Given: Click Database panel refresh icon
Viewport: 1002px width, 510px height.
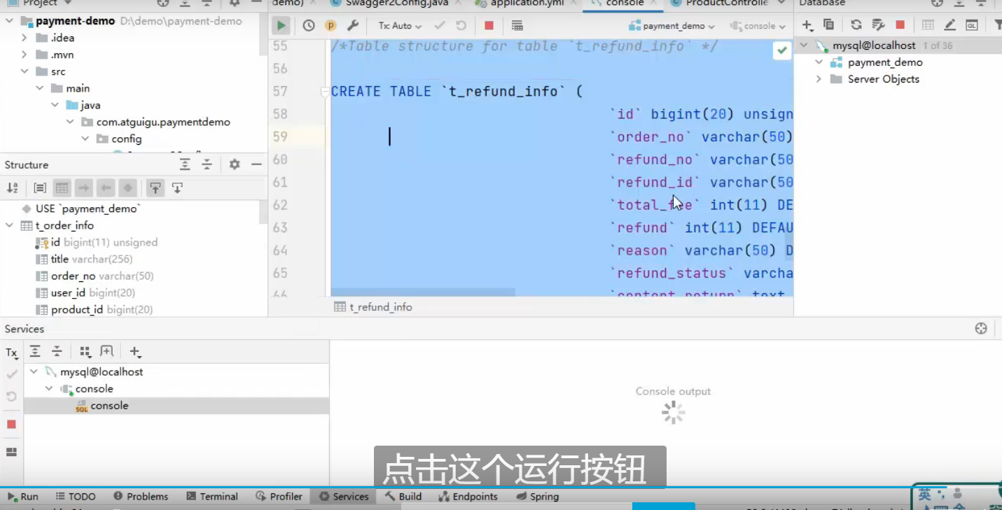Looking at the screenshot, I should [x=856, y=25].
